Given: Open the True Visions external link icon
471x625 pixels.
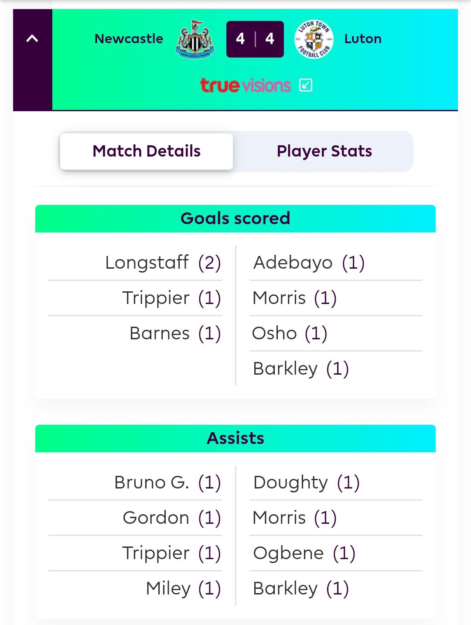Looking at the screenshot, I should (x=306, y=85).
